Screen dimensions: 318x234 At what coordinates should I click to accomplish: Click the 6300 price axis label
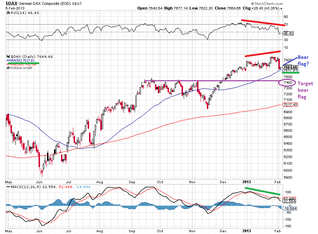[288, 150]
